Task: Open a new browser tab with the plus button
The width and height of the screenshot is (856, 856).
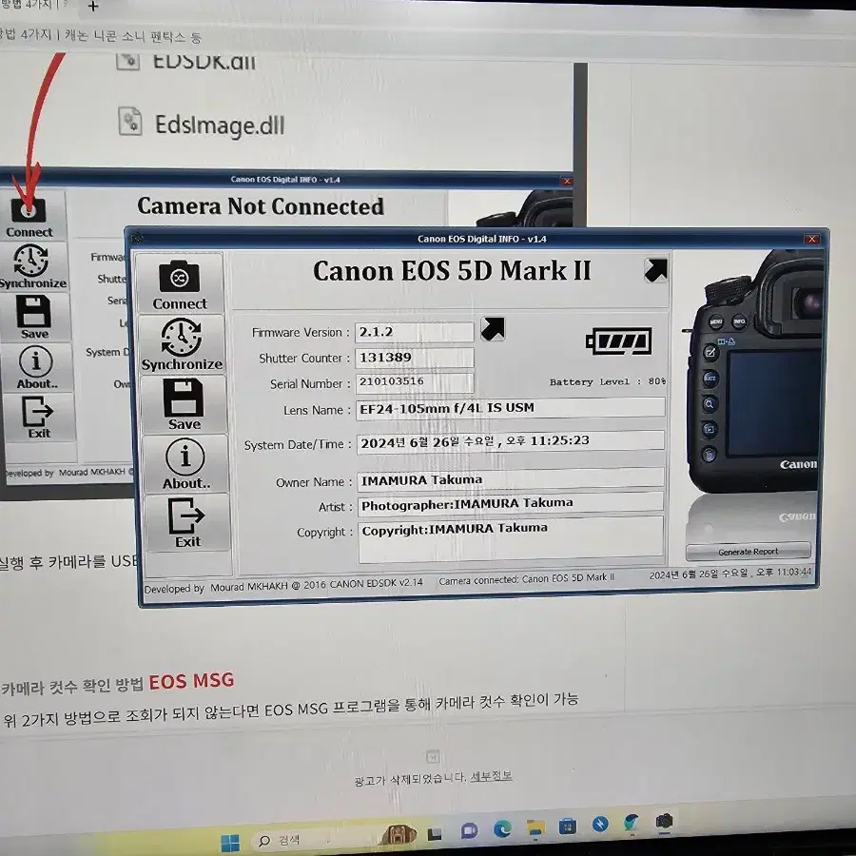Action: click(93, 6)
